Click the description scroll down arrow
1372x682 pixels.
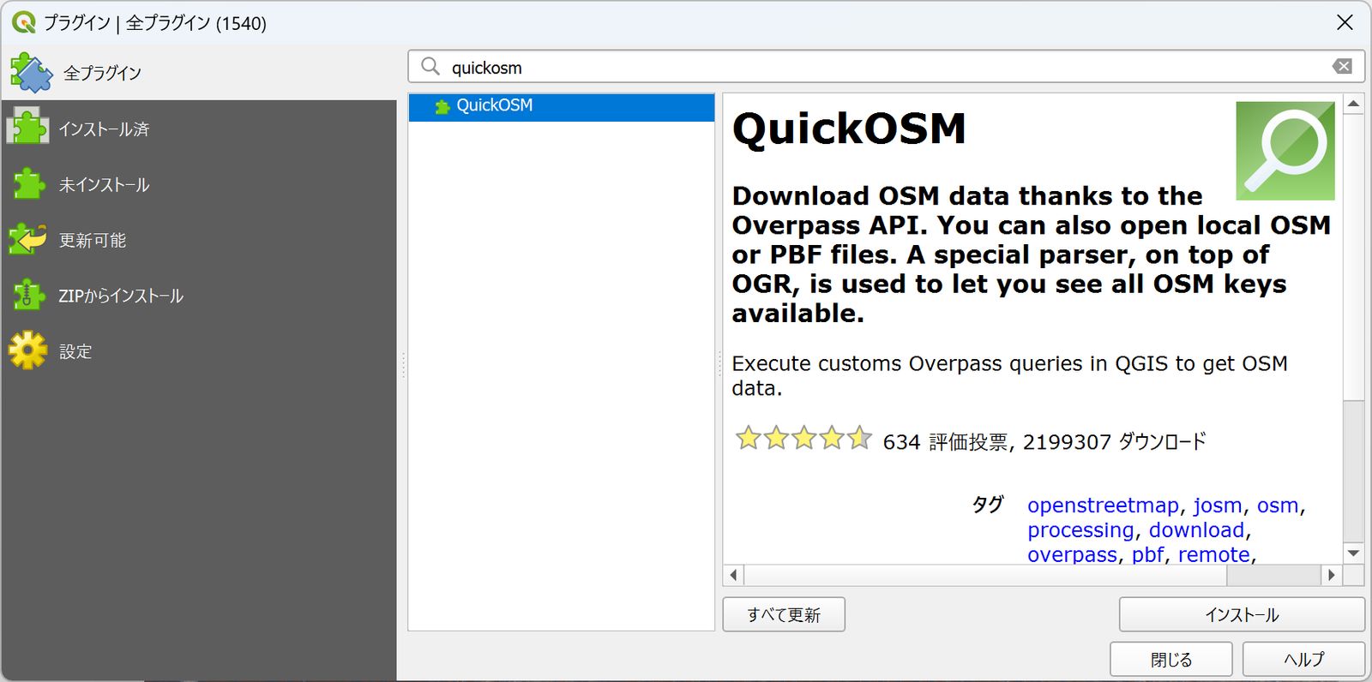(x=1353, y=553)
